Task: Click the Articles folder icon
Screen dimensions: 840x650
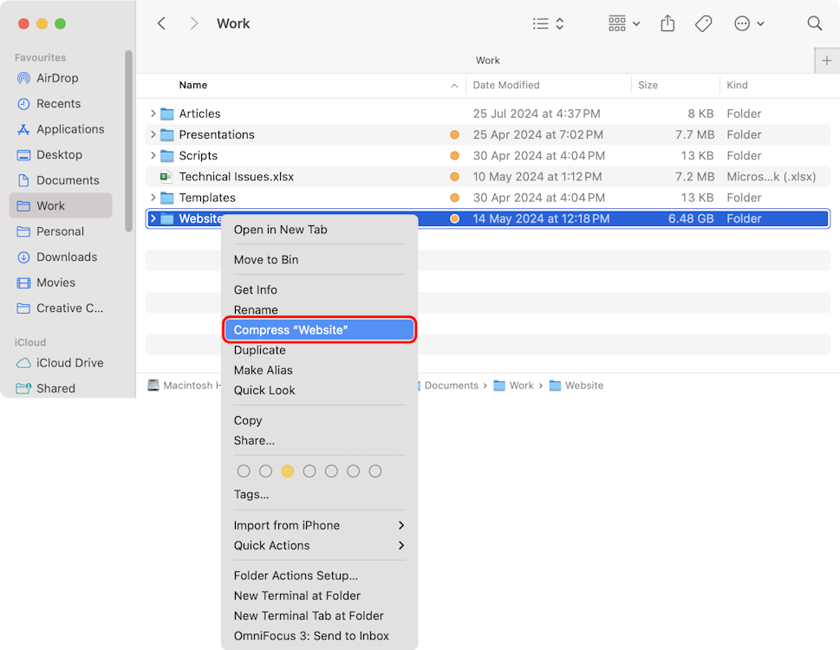Action: click(x=167, y=114)
